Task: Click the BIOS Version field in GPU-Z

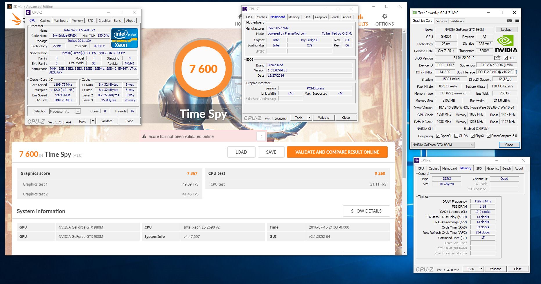Action: coord(464,58)
